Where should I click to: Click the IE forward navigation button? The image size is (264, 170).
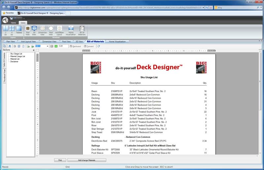coord(9,7)
